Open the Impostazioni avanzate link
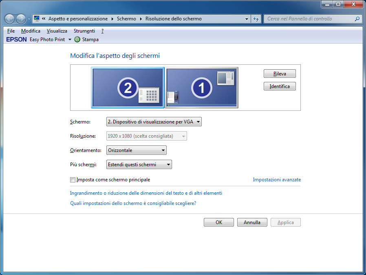Screen dimensions: 366x275 coord(277,180)
